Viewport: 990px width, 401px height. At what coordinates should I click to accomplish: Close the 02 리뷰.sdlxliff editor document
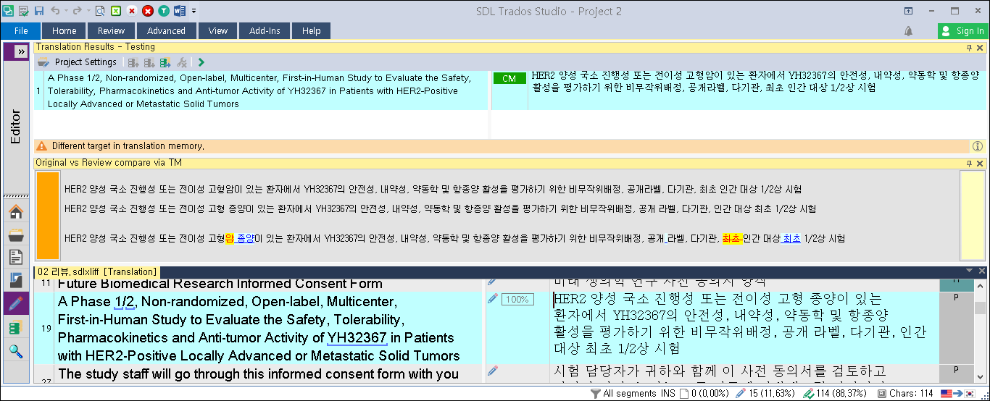981,271
